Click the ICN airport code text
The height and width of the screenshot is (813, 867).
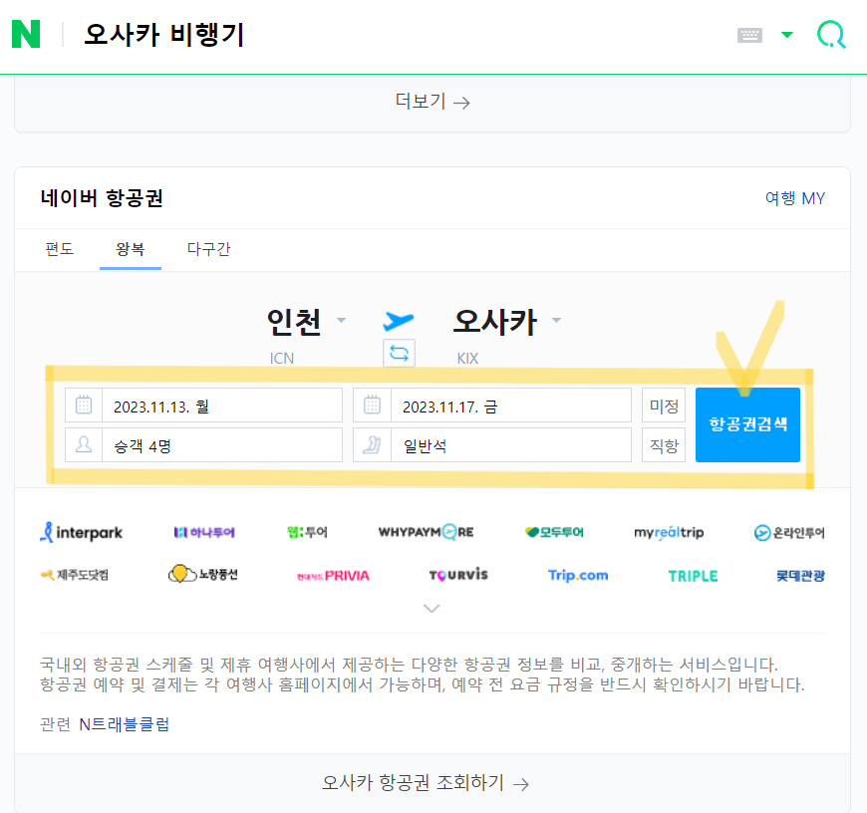[281, 358]
